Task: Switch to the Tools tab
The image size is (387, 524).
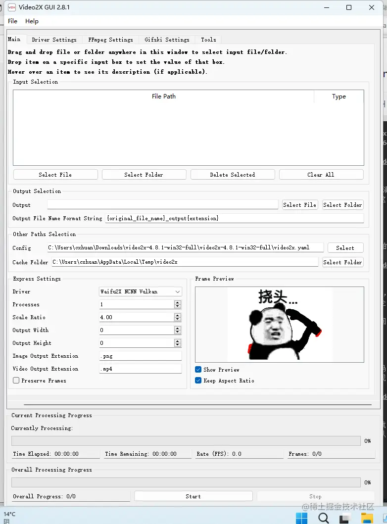Action: [208, 40]
